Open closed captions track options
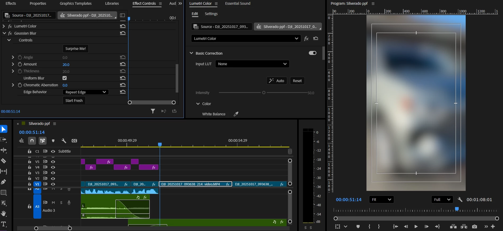This screenshot has height=231, width=503. coord(74,141)
